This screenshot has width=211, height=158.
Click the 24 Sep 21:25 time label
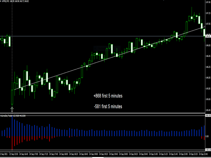164,154
